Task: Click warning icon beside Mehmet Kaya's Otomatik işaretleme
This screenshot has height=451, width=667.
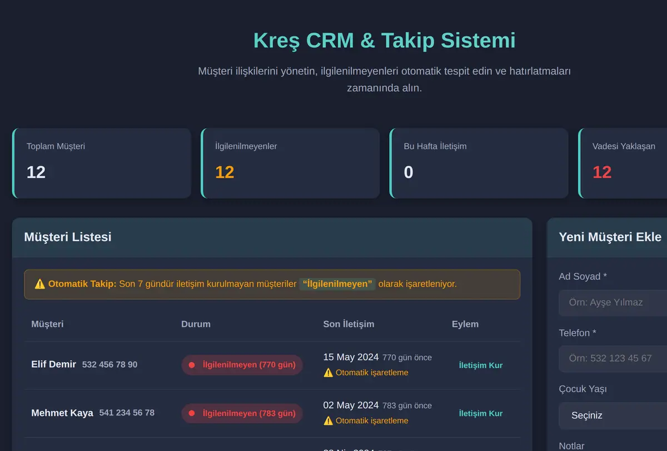Action: click(x=328, y=421)
